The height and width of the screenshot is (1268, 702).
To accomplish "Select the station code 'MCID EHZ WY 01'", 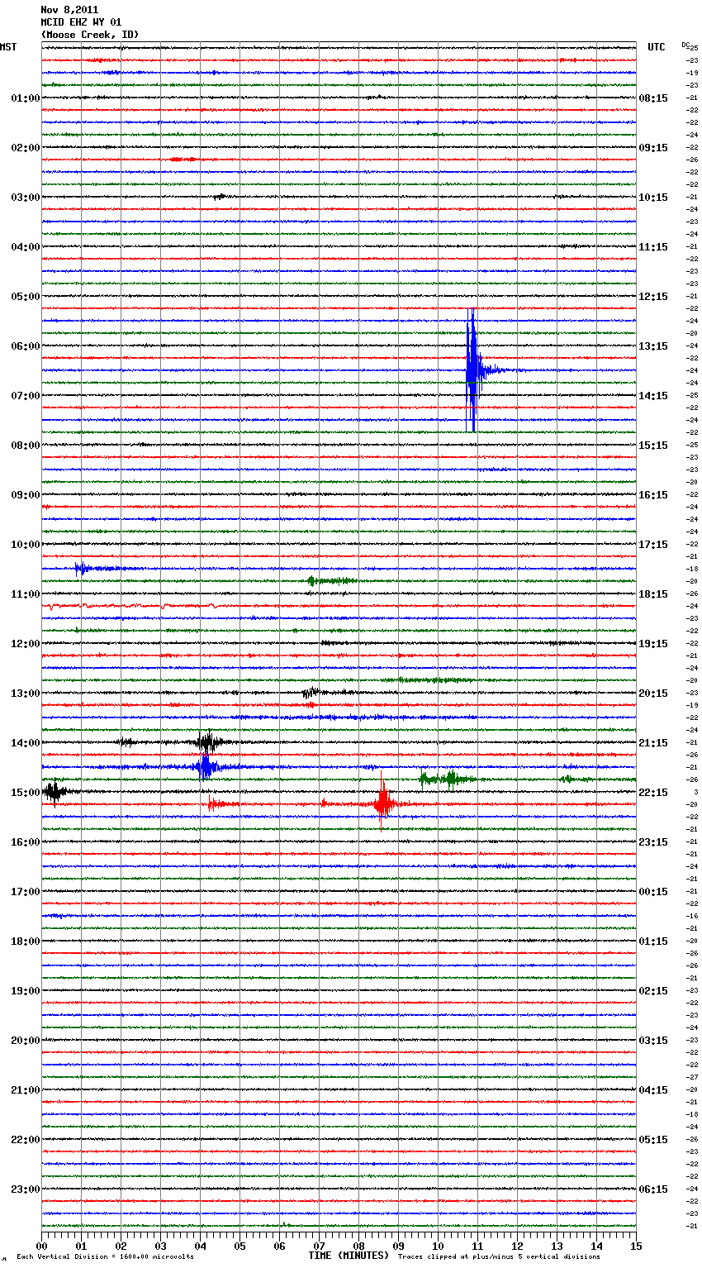I will (81, 22).
